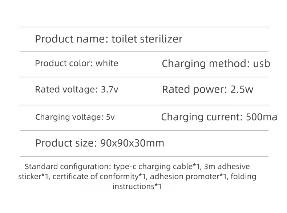Select the "500ma" current value
The height and width of the screenshot is (213, 287).
262,117
